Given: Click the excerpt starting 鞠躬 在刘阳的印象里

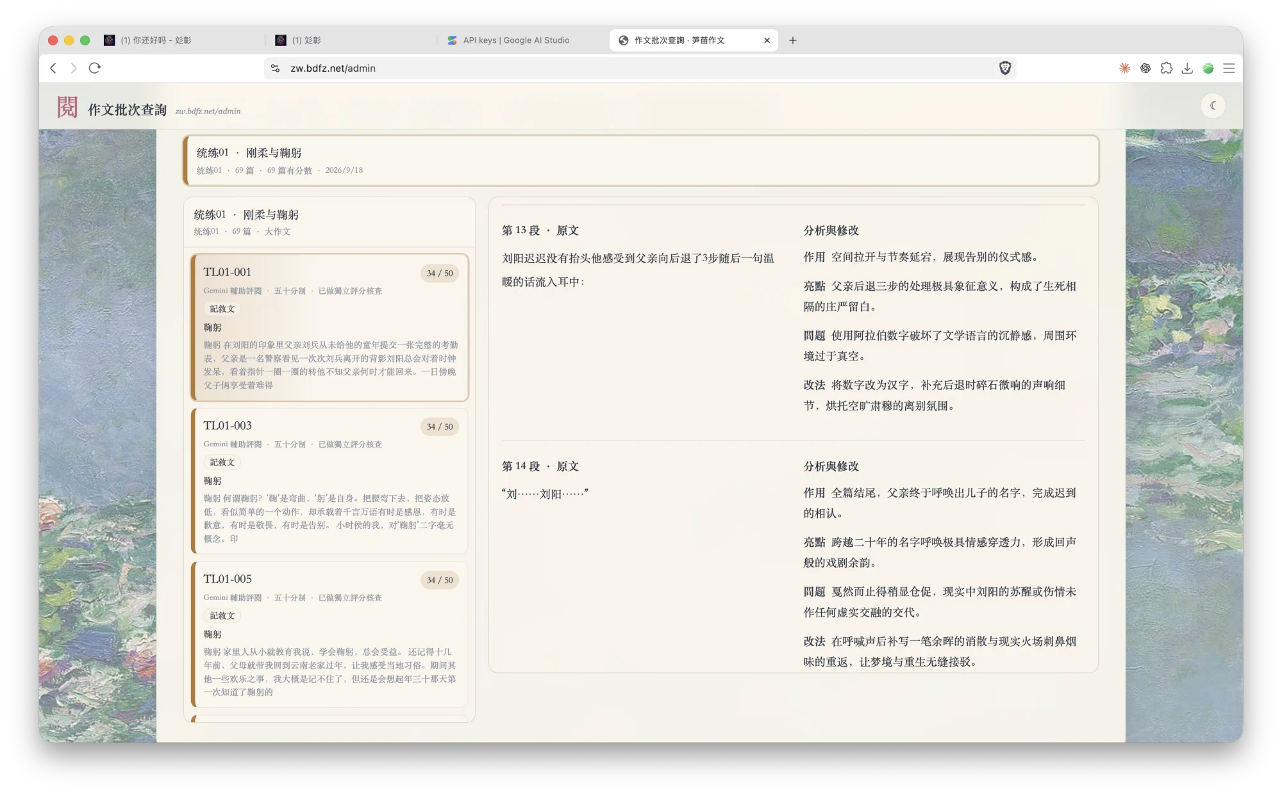Looking at the screenshot, I should coord(330,365).
